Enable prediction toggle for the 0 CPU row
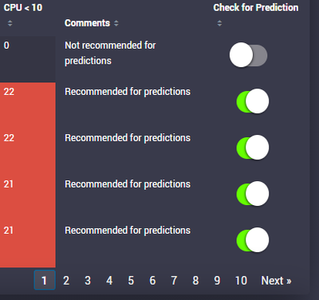Image resolution: width=319 pixels, height=300 pixels. 249,55
